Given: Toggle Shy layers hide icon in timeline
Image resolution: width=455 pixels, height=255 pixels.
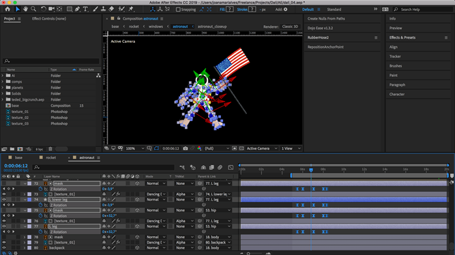Looking at the screenshot, I should tap(203, 167).
